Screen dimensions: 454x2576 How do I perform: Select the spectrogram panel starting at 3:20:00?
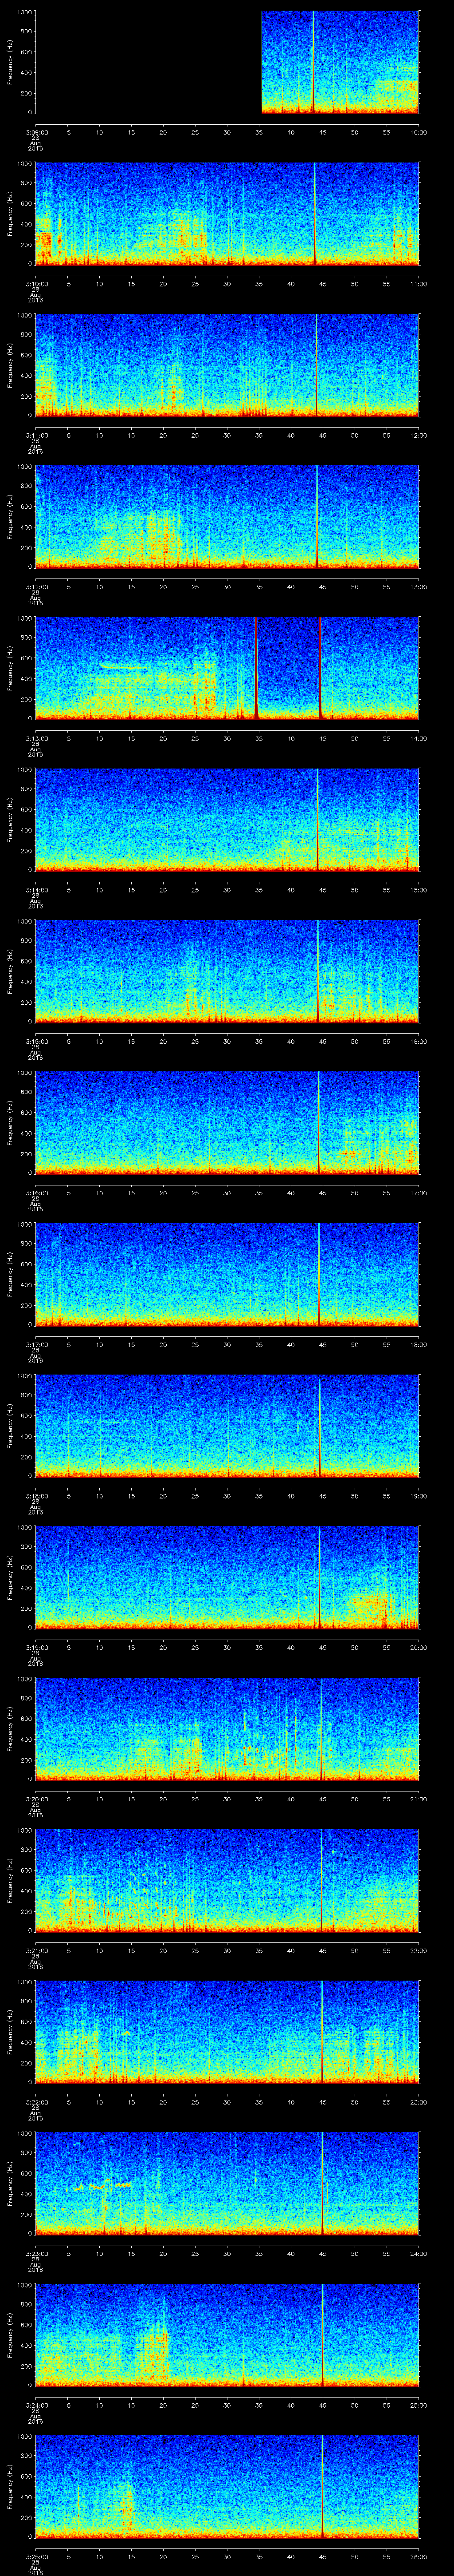click(227, 1729)
